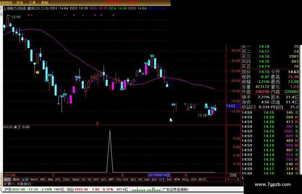302x194 pixels.
Task: Click the 13.28 low price label
Action: tap(202, 115)
